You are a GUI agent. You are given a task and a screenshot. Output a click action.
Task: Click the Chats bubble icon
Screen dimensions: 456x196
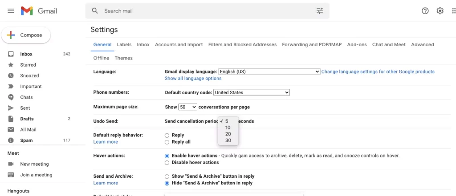[x=11, y=97]
